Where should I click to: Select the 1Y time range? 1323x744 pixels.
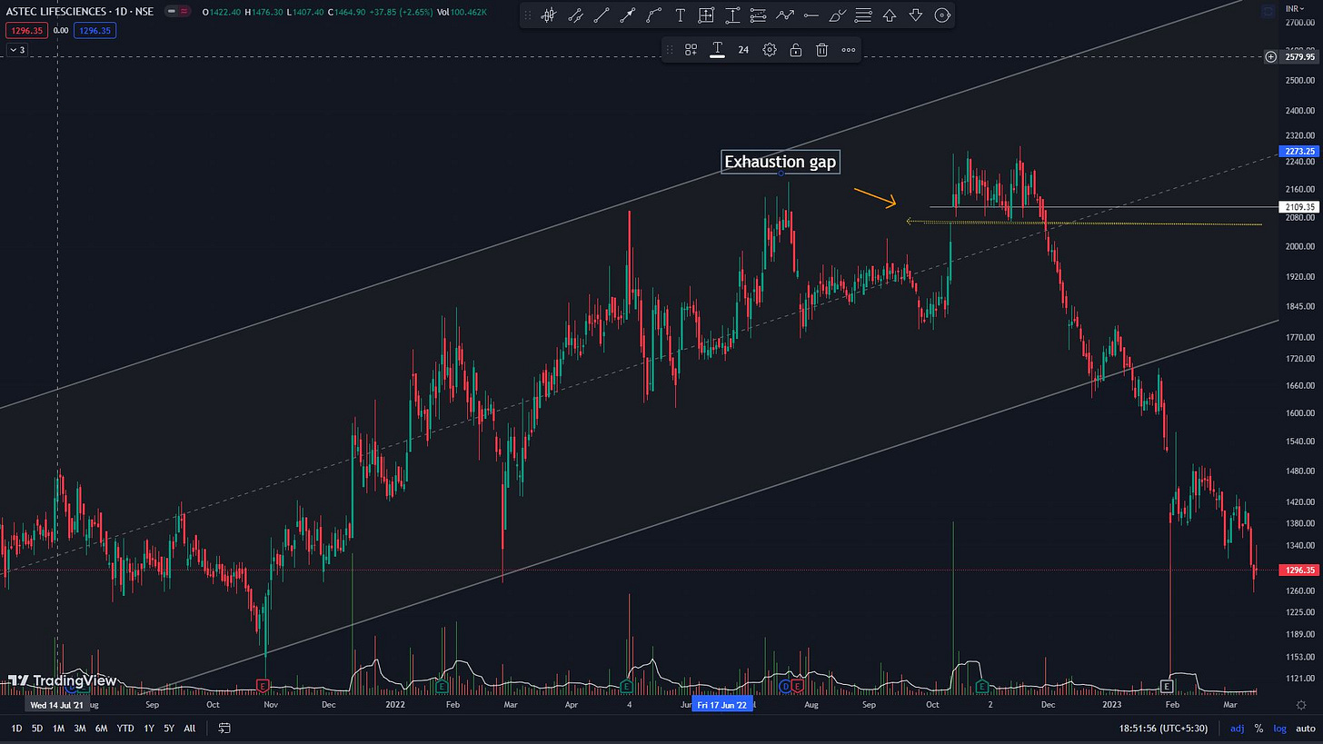pos(149,728)
